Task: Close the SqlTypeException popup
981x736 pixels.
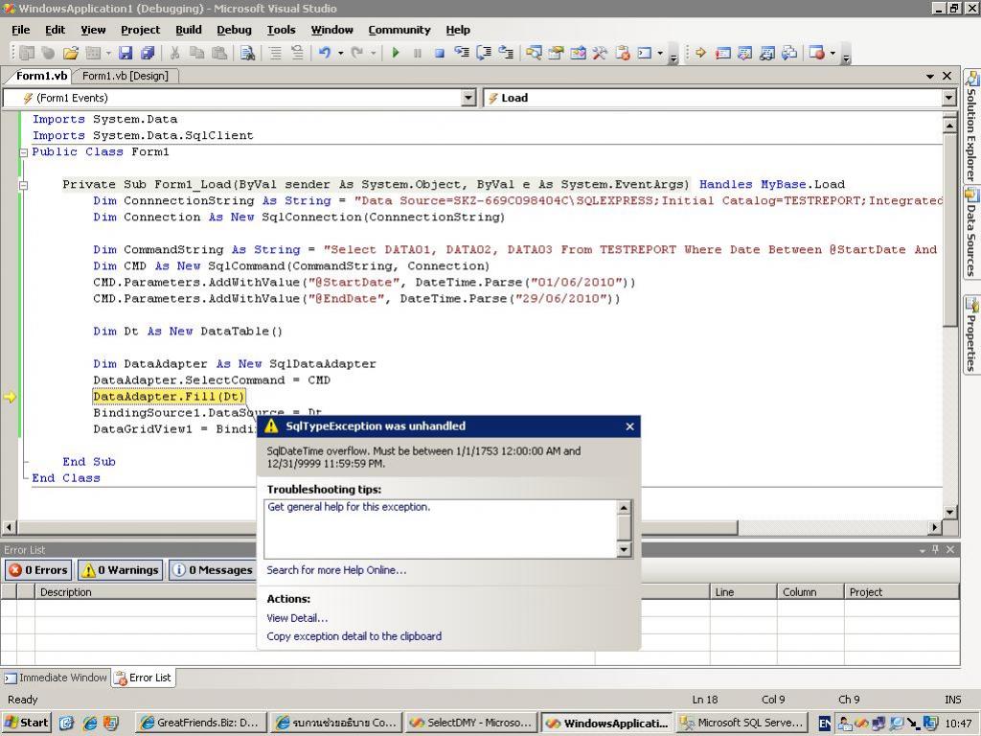Action: pos(629,426)
